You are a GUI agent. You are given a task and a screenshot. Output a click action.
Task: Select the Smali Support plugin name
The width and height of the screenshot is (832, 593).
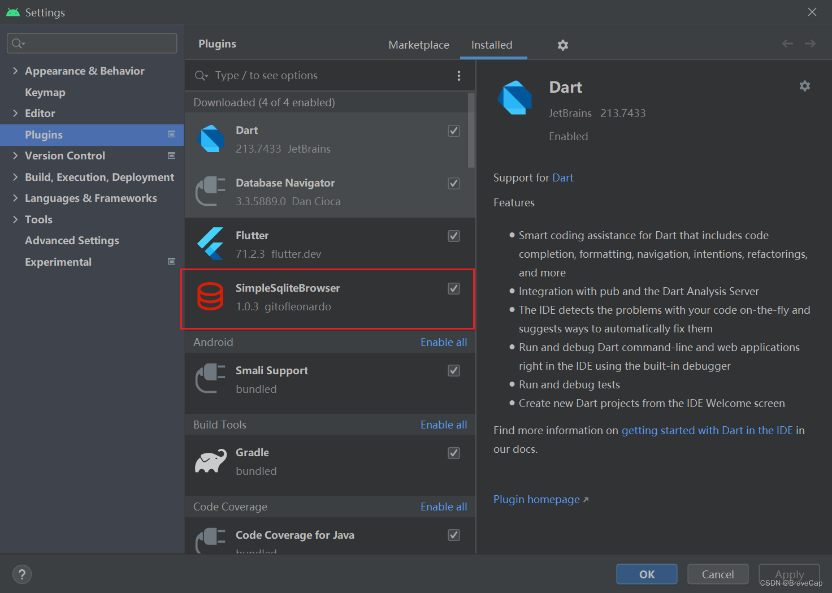[271, 370]
